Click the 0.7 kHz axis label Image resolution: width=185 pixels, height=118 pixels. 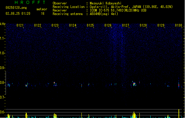pyautogui.click(x=2, y=97)
